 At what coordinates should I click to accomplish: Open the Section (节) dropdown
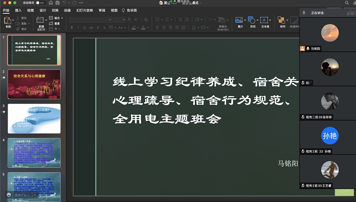coord(57,28)
